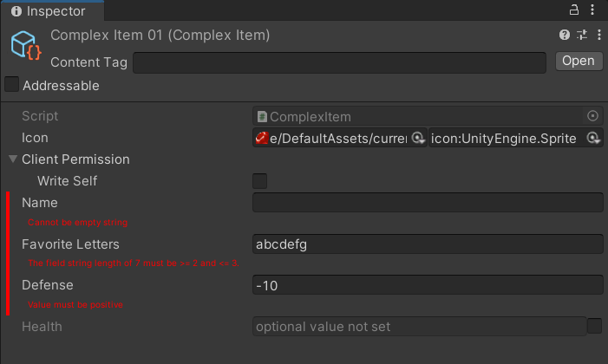Open the Complex Item component options menu

click(596, 36)
